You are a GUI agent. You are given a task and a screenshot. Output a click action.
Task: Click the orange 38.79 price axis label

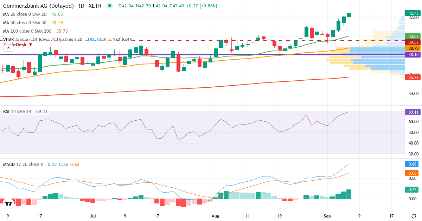coord(413,48)
